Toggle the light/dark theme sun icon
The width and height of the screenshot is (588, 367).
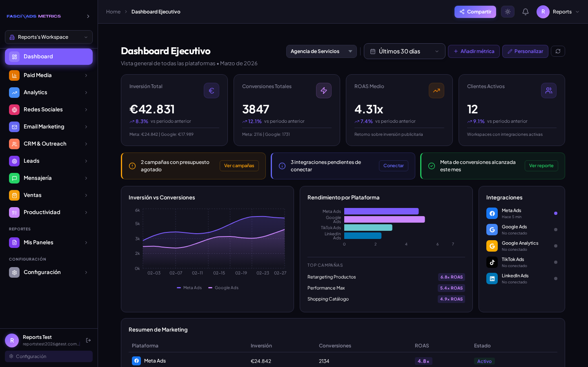[508, 12]
